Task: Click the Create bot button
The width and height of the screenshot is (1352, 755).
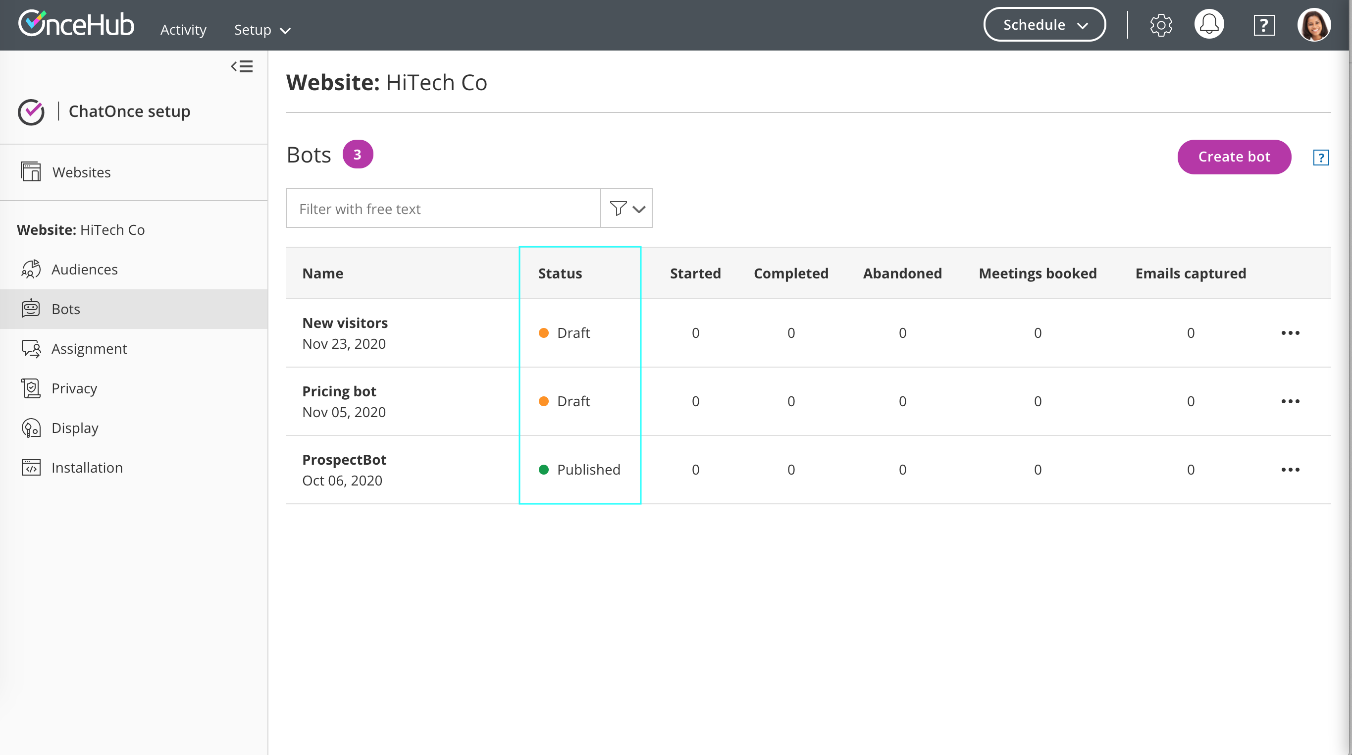Action: point(1234,157)
